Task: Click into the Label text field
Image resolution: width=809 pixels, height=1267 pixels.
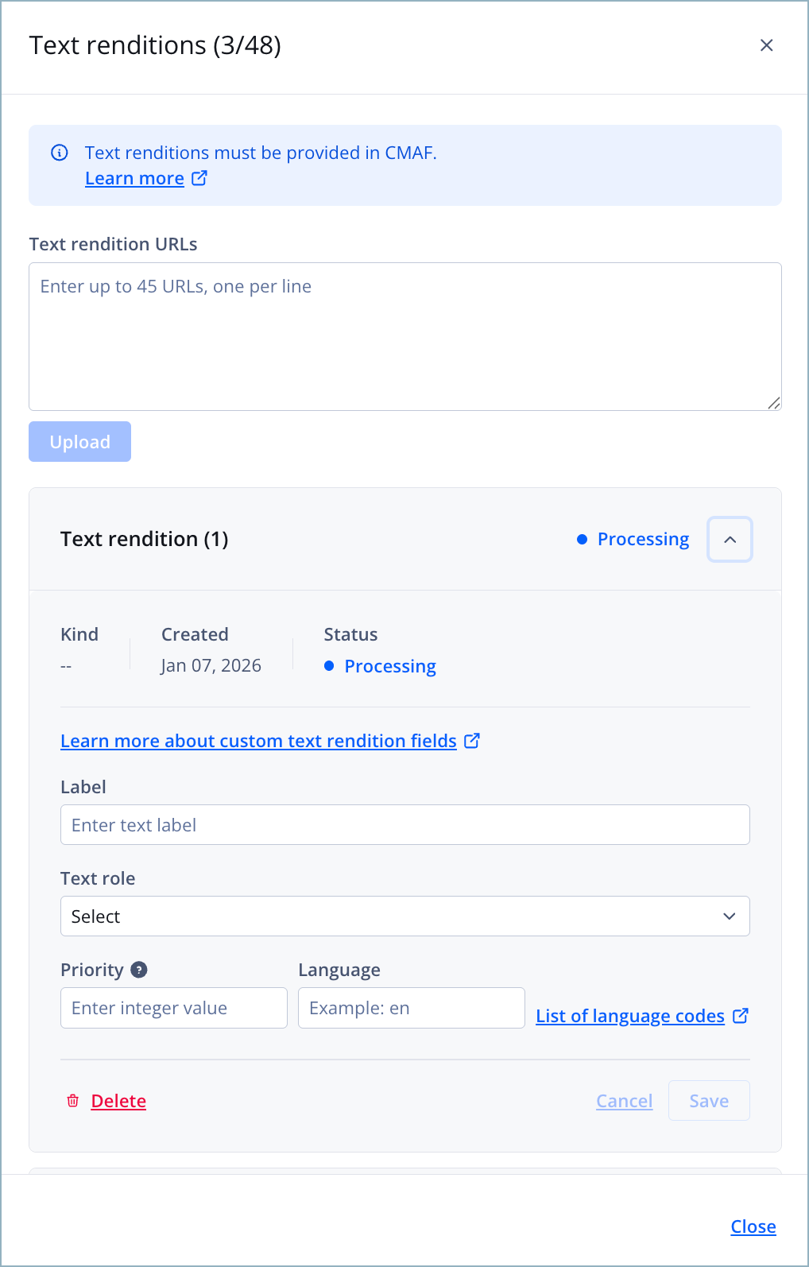Action: click(x=405, y=825)
